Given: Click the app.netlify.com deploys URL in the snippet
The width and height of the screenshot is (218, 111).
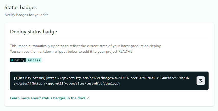Looking at the screenshot, I should 77,84.
